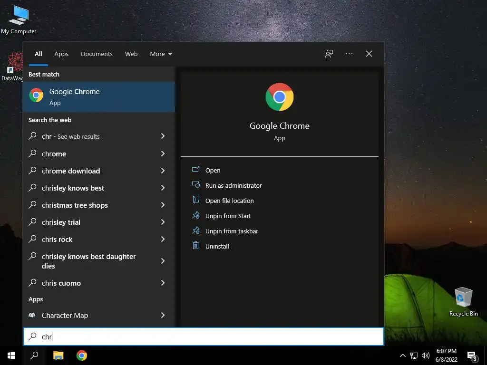487x365 pixels.
Task: Expand arrow for 'christmas tree shops'
Action: (163, 204)
